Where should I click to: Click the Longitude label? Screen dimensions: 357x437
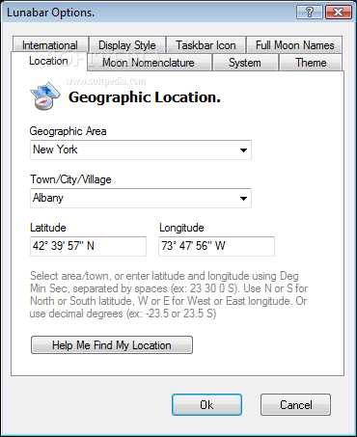point(181,228)
